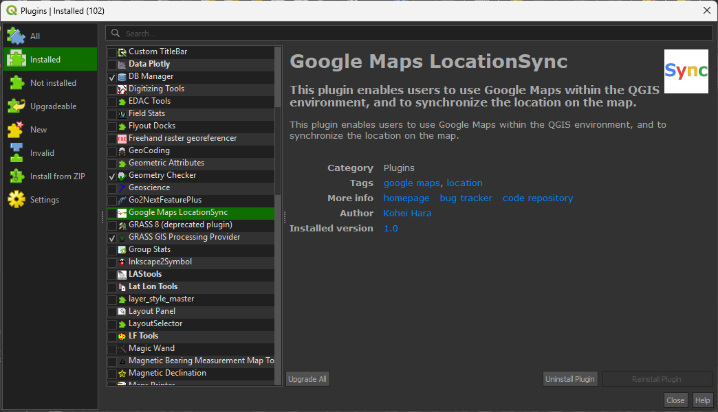Click the Kohei Hara author link

point(408,213)
